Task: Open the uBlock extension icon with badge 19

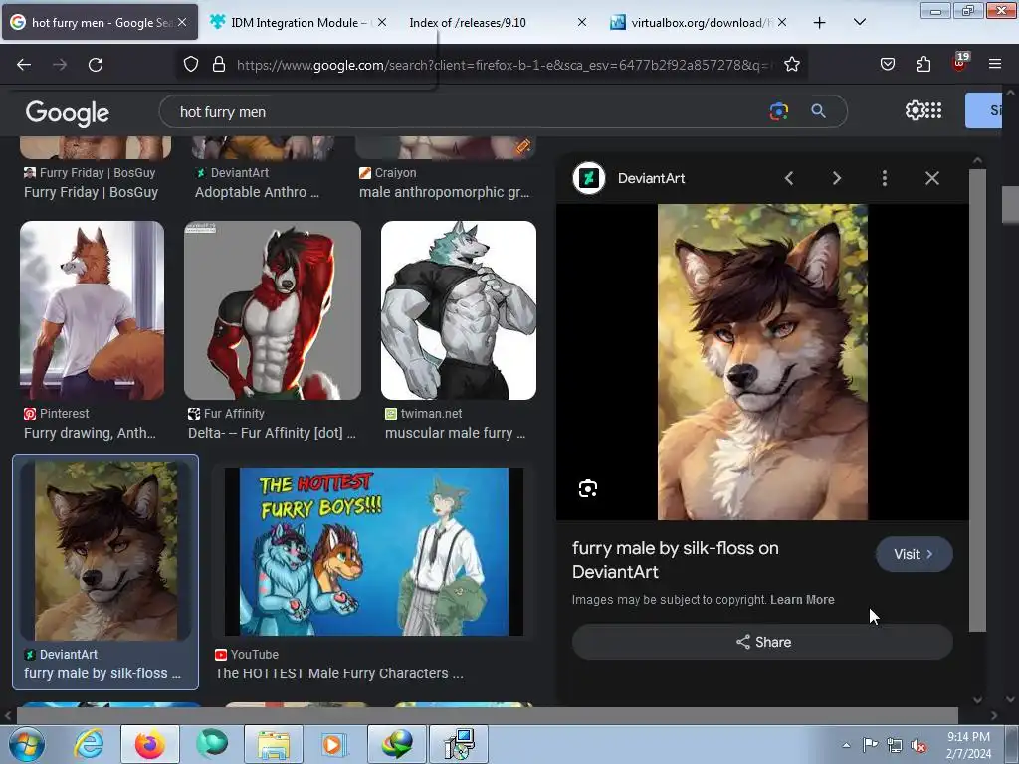Action: (960, 63)
